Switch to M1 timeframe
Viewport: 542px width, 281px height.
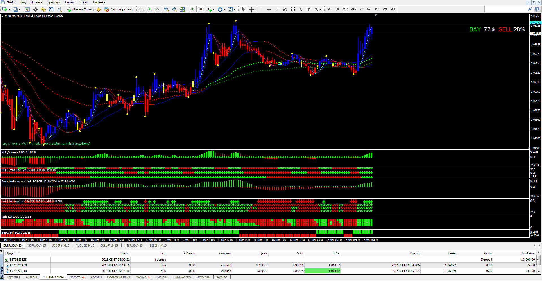point(329,9)
